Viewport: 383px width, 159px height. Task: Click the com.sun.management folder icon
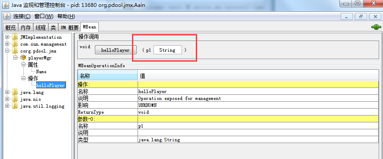click(x=15, y=44)
